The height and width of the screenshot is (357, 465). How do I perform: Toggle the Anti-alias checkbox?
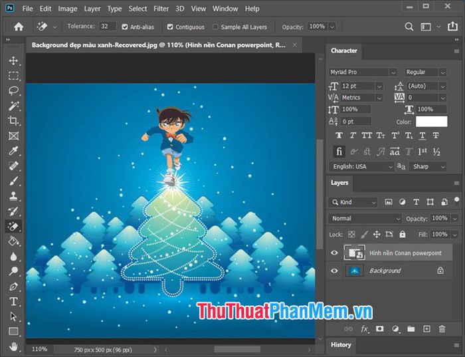(125, 27)
